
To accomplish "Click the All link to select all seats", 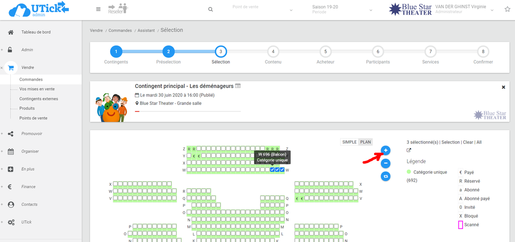I will (x=479, y=142).
